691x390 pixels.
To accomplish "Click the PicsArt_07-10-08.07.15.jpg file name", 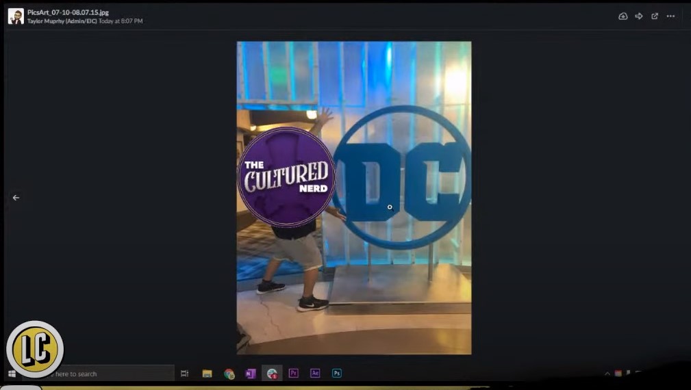I will click(x=68, y=12).
